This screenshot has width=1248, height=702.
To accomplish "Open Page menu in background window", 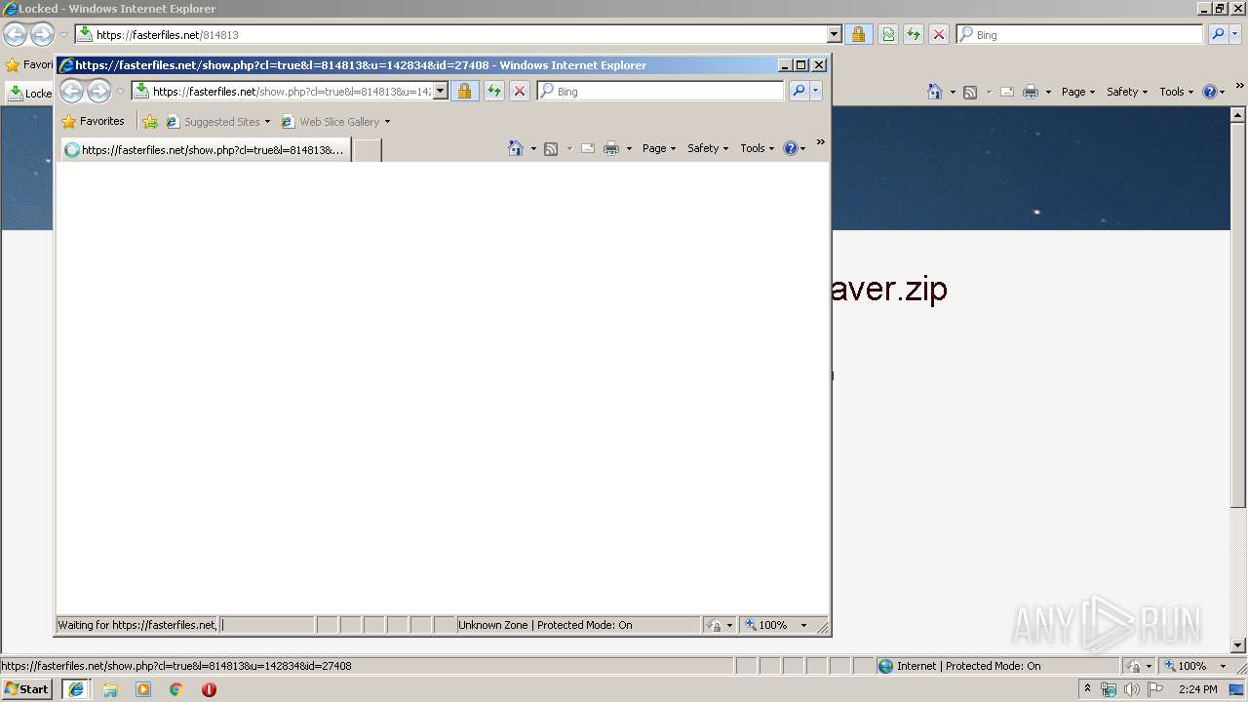I will click(x=1078, y=92).
